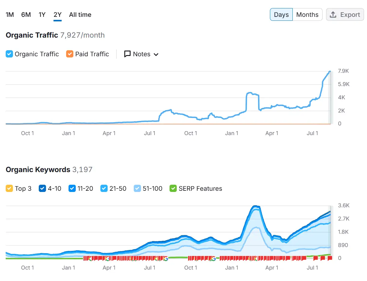Uncheck the Paid Traffic checkbox

[70, 54]
